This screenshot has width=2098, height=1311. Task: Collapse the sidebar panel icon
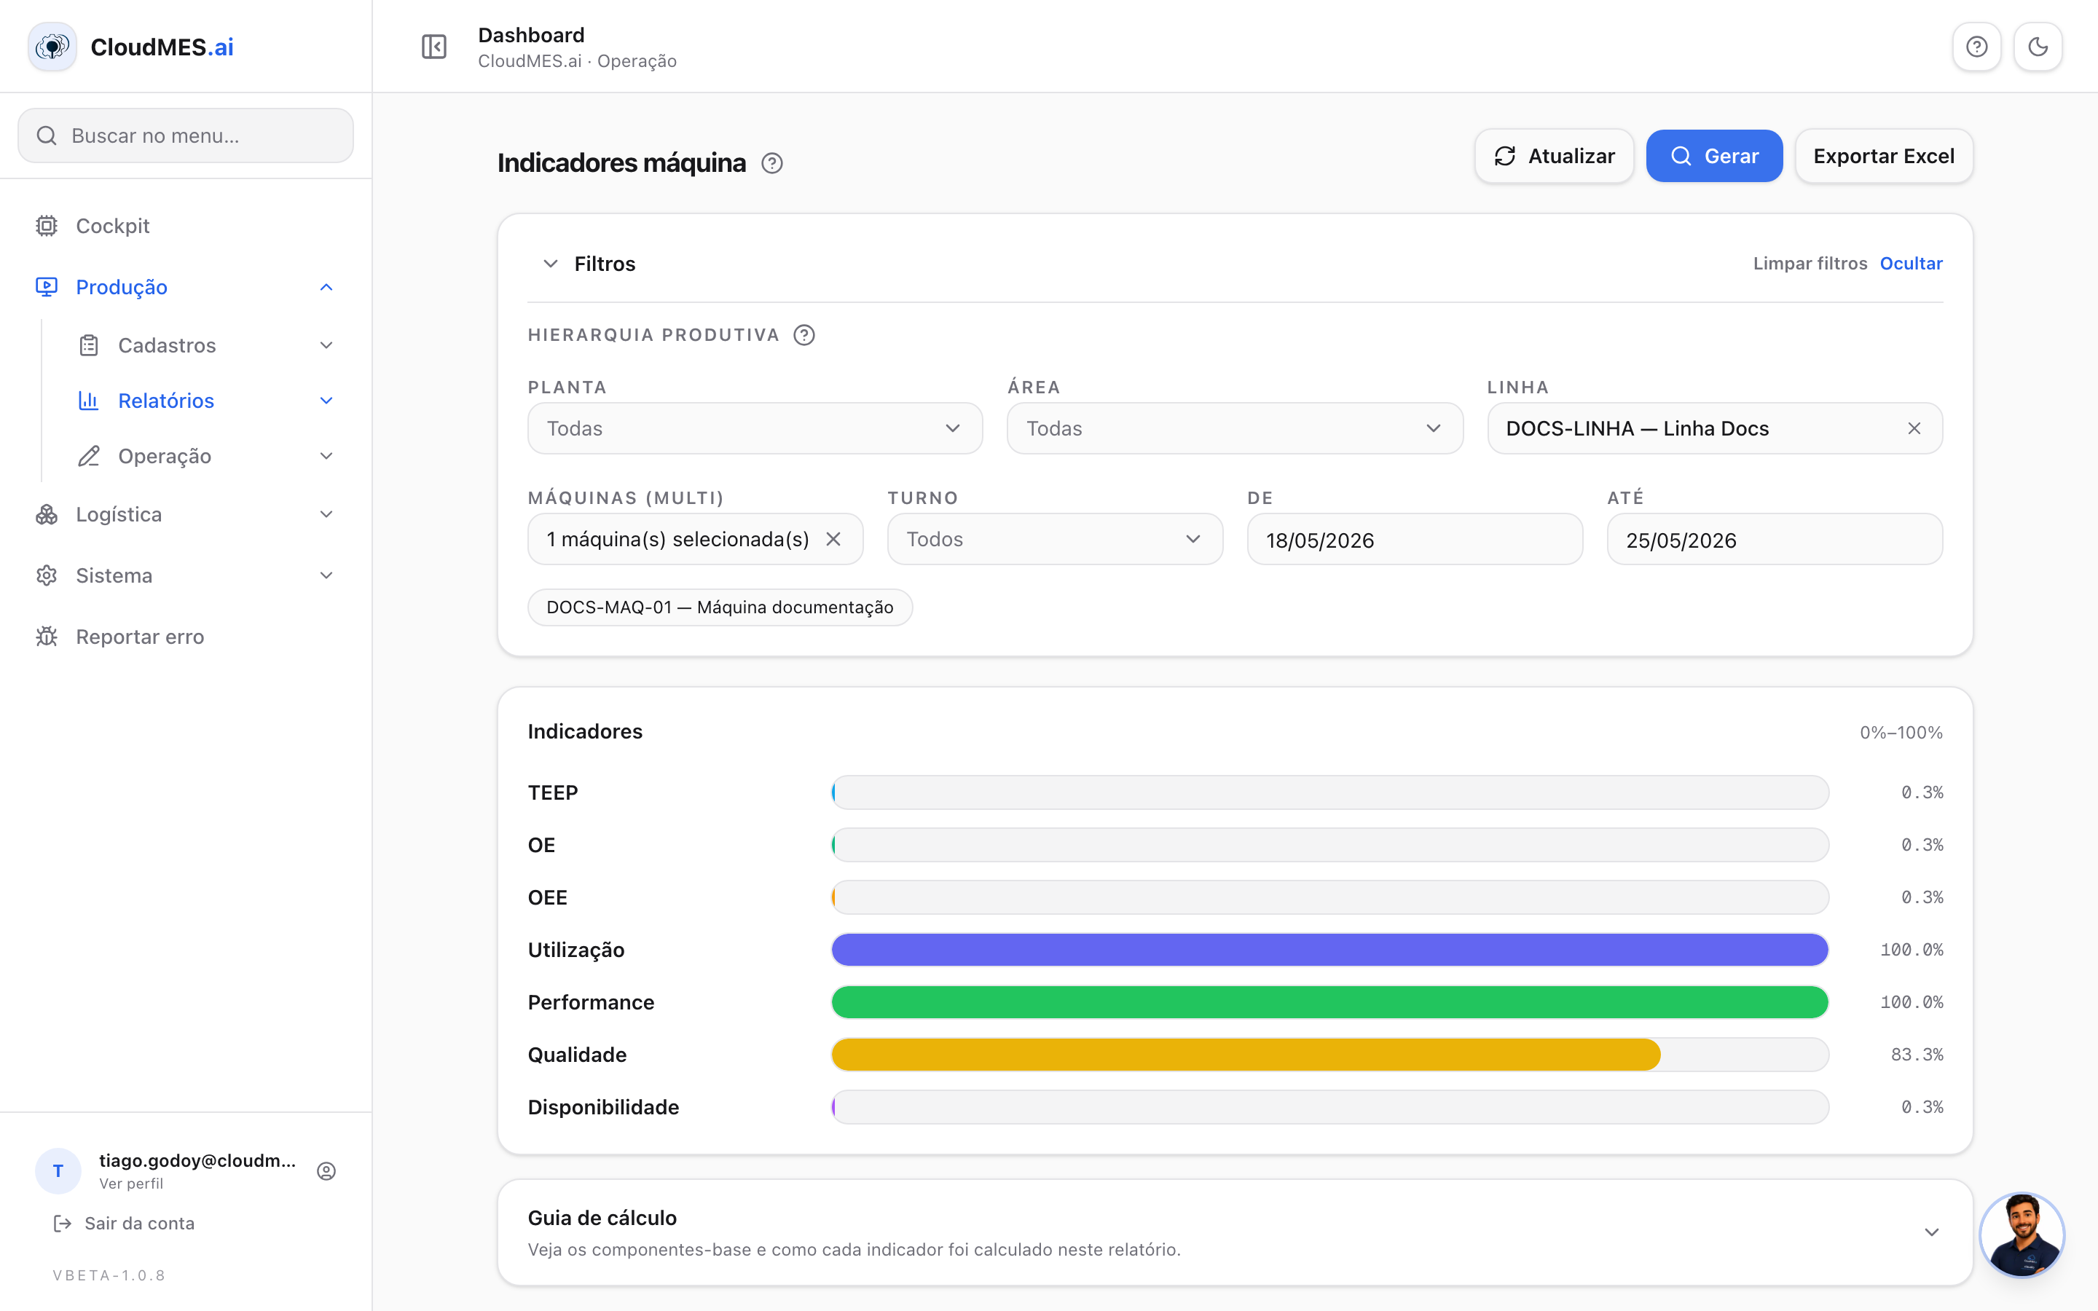click(x=433, y=47)
